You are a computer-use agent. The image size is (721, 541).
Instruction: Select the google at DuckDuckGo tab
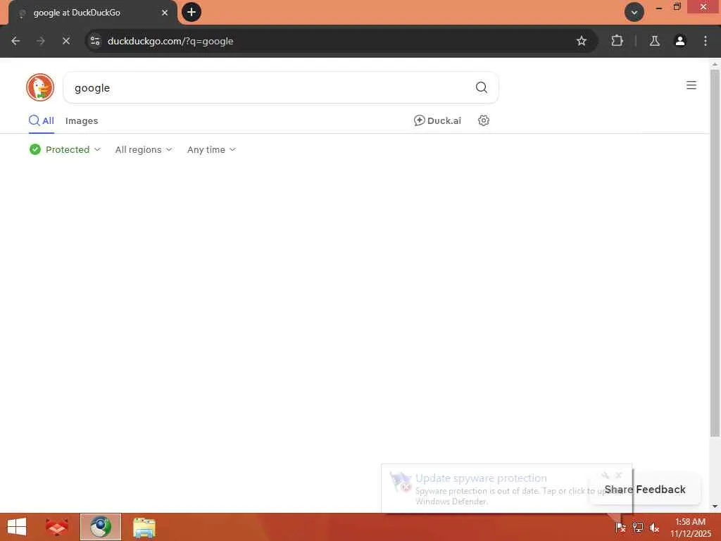92,13
